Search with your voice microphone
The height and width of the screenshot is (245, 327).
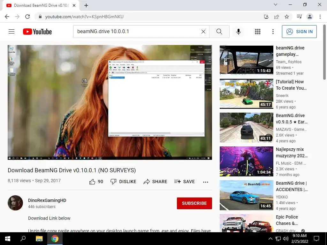coord(238,32)
